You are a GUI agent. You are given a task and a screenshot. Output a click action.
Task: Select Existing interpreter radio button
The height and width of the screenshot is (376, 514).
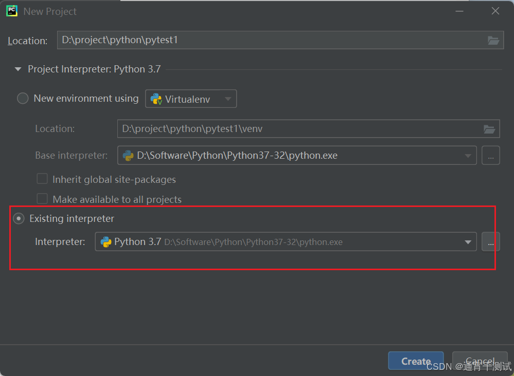[x=19, y=218]
